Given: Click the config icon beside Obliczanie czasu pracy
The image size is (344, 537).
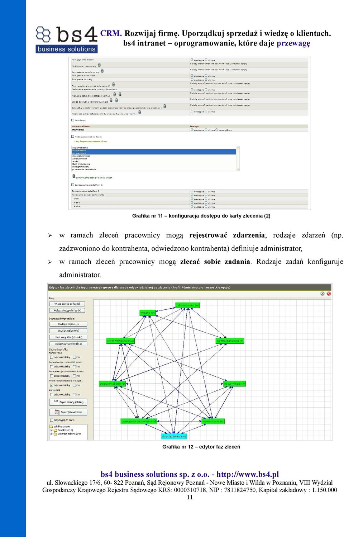Looking at the screenshot, I should pos(99,65).
